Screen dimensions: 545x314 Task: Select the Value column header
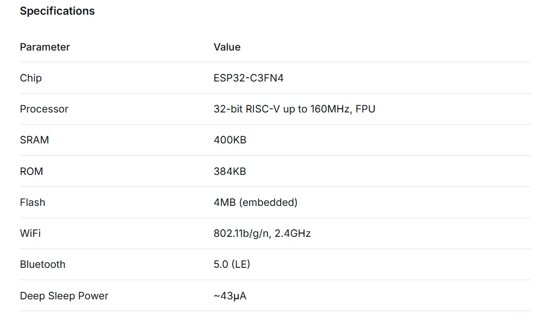coord(227,47)
